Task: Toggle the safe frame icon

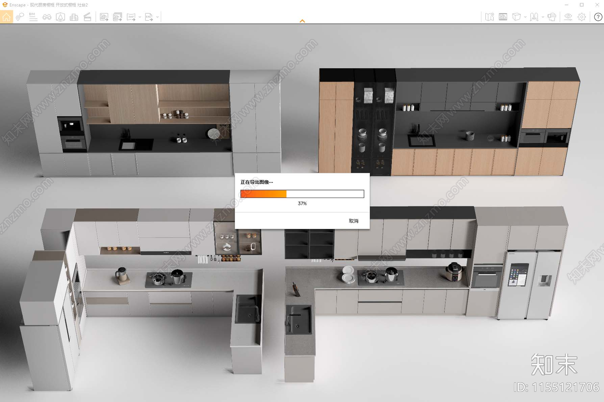Action: (x=503, y=17)
